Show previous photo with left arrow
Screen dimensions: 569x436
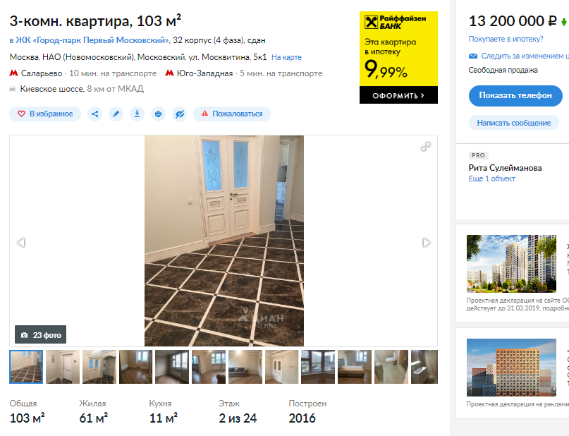pos(21,243)
